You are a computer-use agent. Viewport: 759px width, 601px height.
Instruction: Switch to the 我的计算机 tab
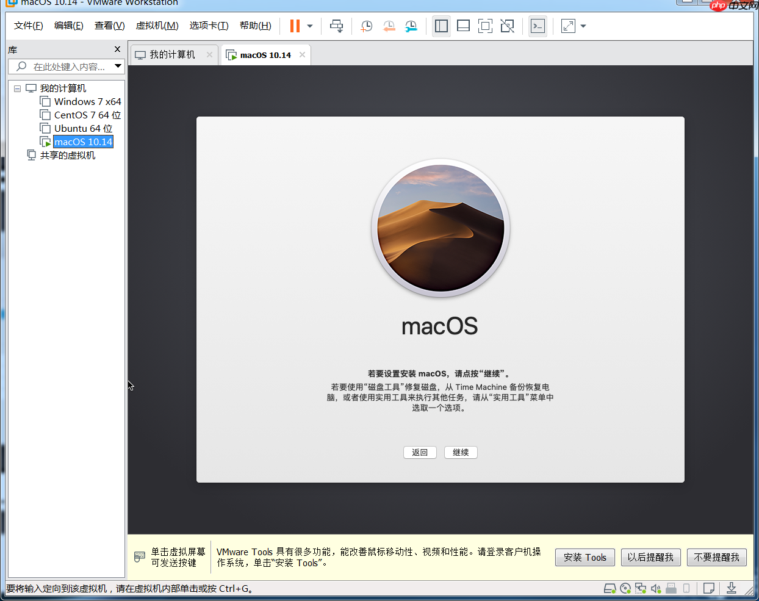173,54
